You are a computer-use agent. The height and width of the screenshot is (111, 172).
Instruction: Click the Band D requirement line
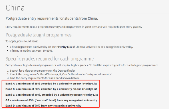coord(43,106)
